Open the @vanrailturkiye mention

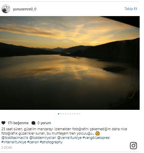point(69,138)
